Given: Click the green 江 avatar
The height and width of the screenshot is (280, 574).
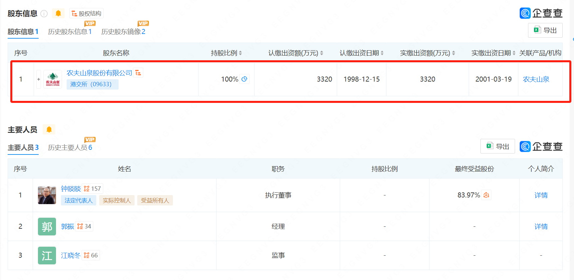Looking at the screenshot, I should [x=47, y=255].
